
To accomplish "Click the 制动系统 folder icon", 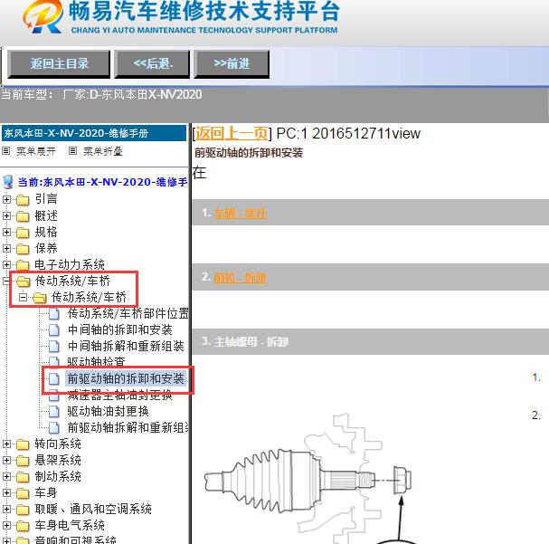I will point(23,477).
